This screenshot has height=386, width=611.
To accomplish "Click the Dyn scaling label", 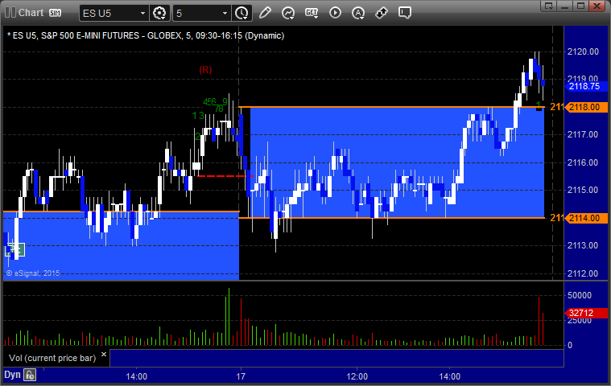I will pos(12,375).
